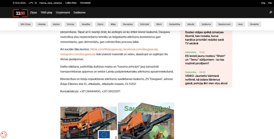The height and width of the screenshot is (139, 274).
Task: Open Horoskopi in top bar
Action: (85, 3)
